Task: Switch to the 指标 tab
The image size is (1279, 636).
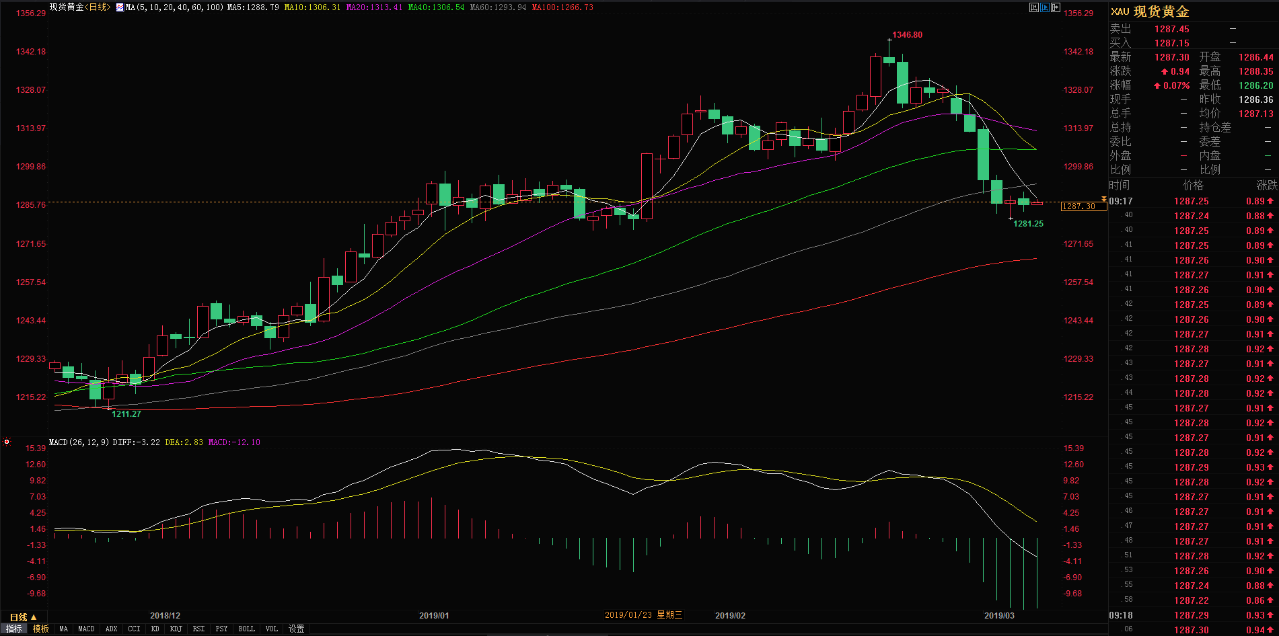Action: (x=14, y=629)
